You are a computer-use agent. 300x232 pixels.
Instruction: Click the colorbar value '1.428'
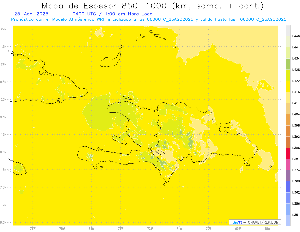[x=296, y=70]
